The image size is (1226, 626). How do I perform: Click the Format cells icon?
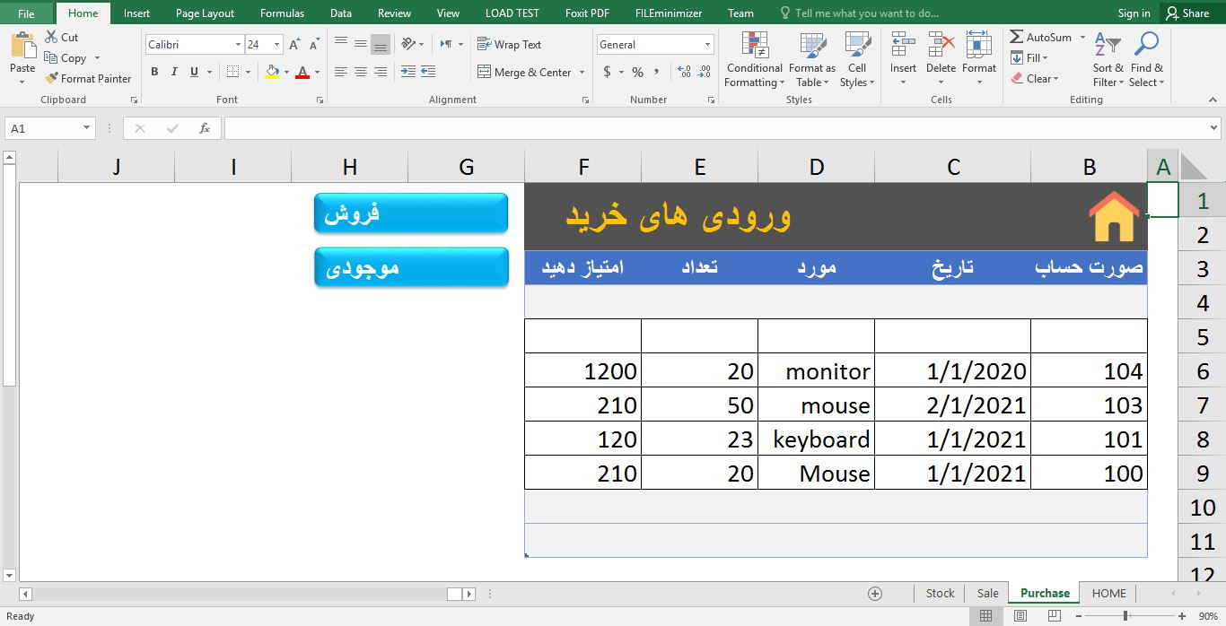(x=978, y=45)
